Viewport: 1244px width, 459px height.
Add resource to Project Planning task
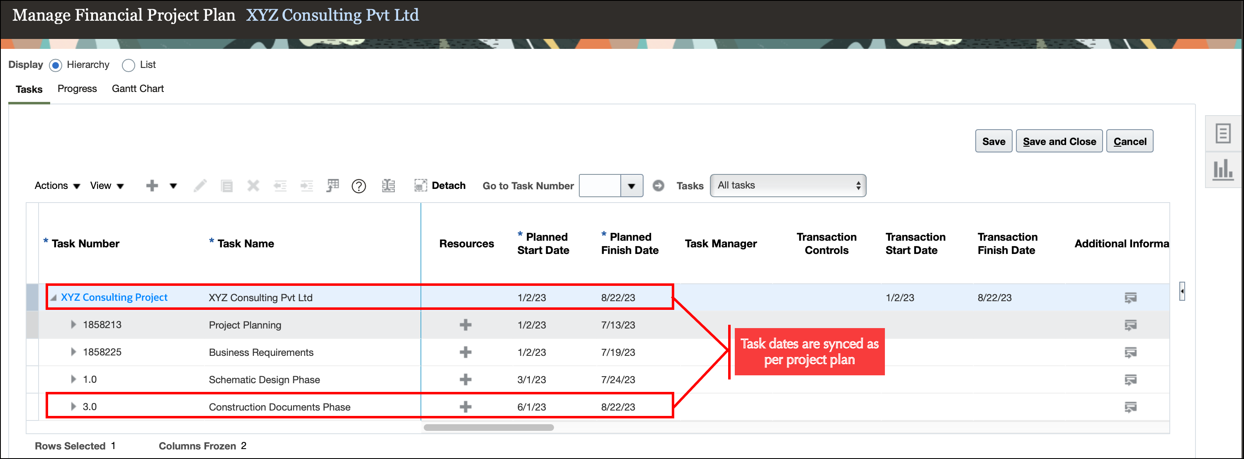[465, 325]
